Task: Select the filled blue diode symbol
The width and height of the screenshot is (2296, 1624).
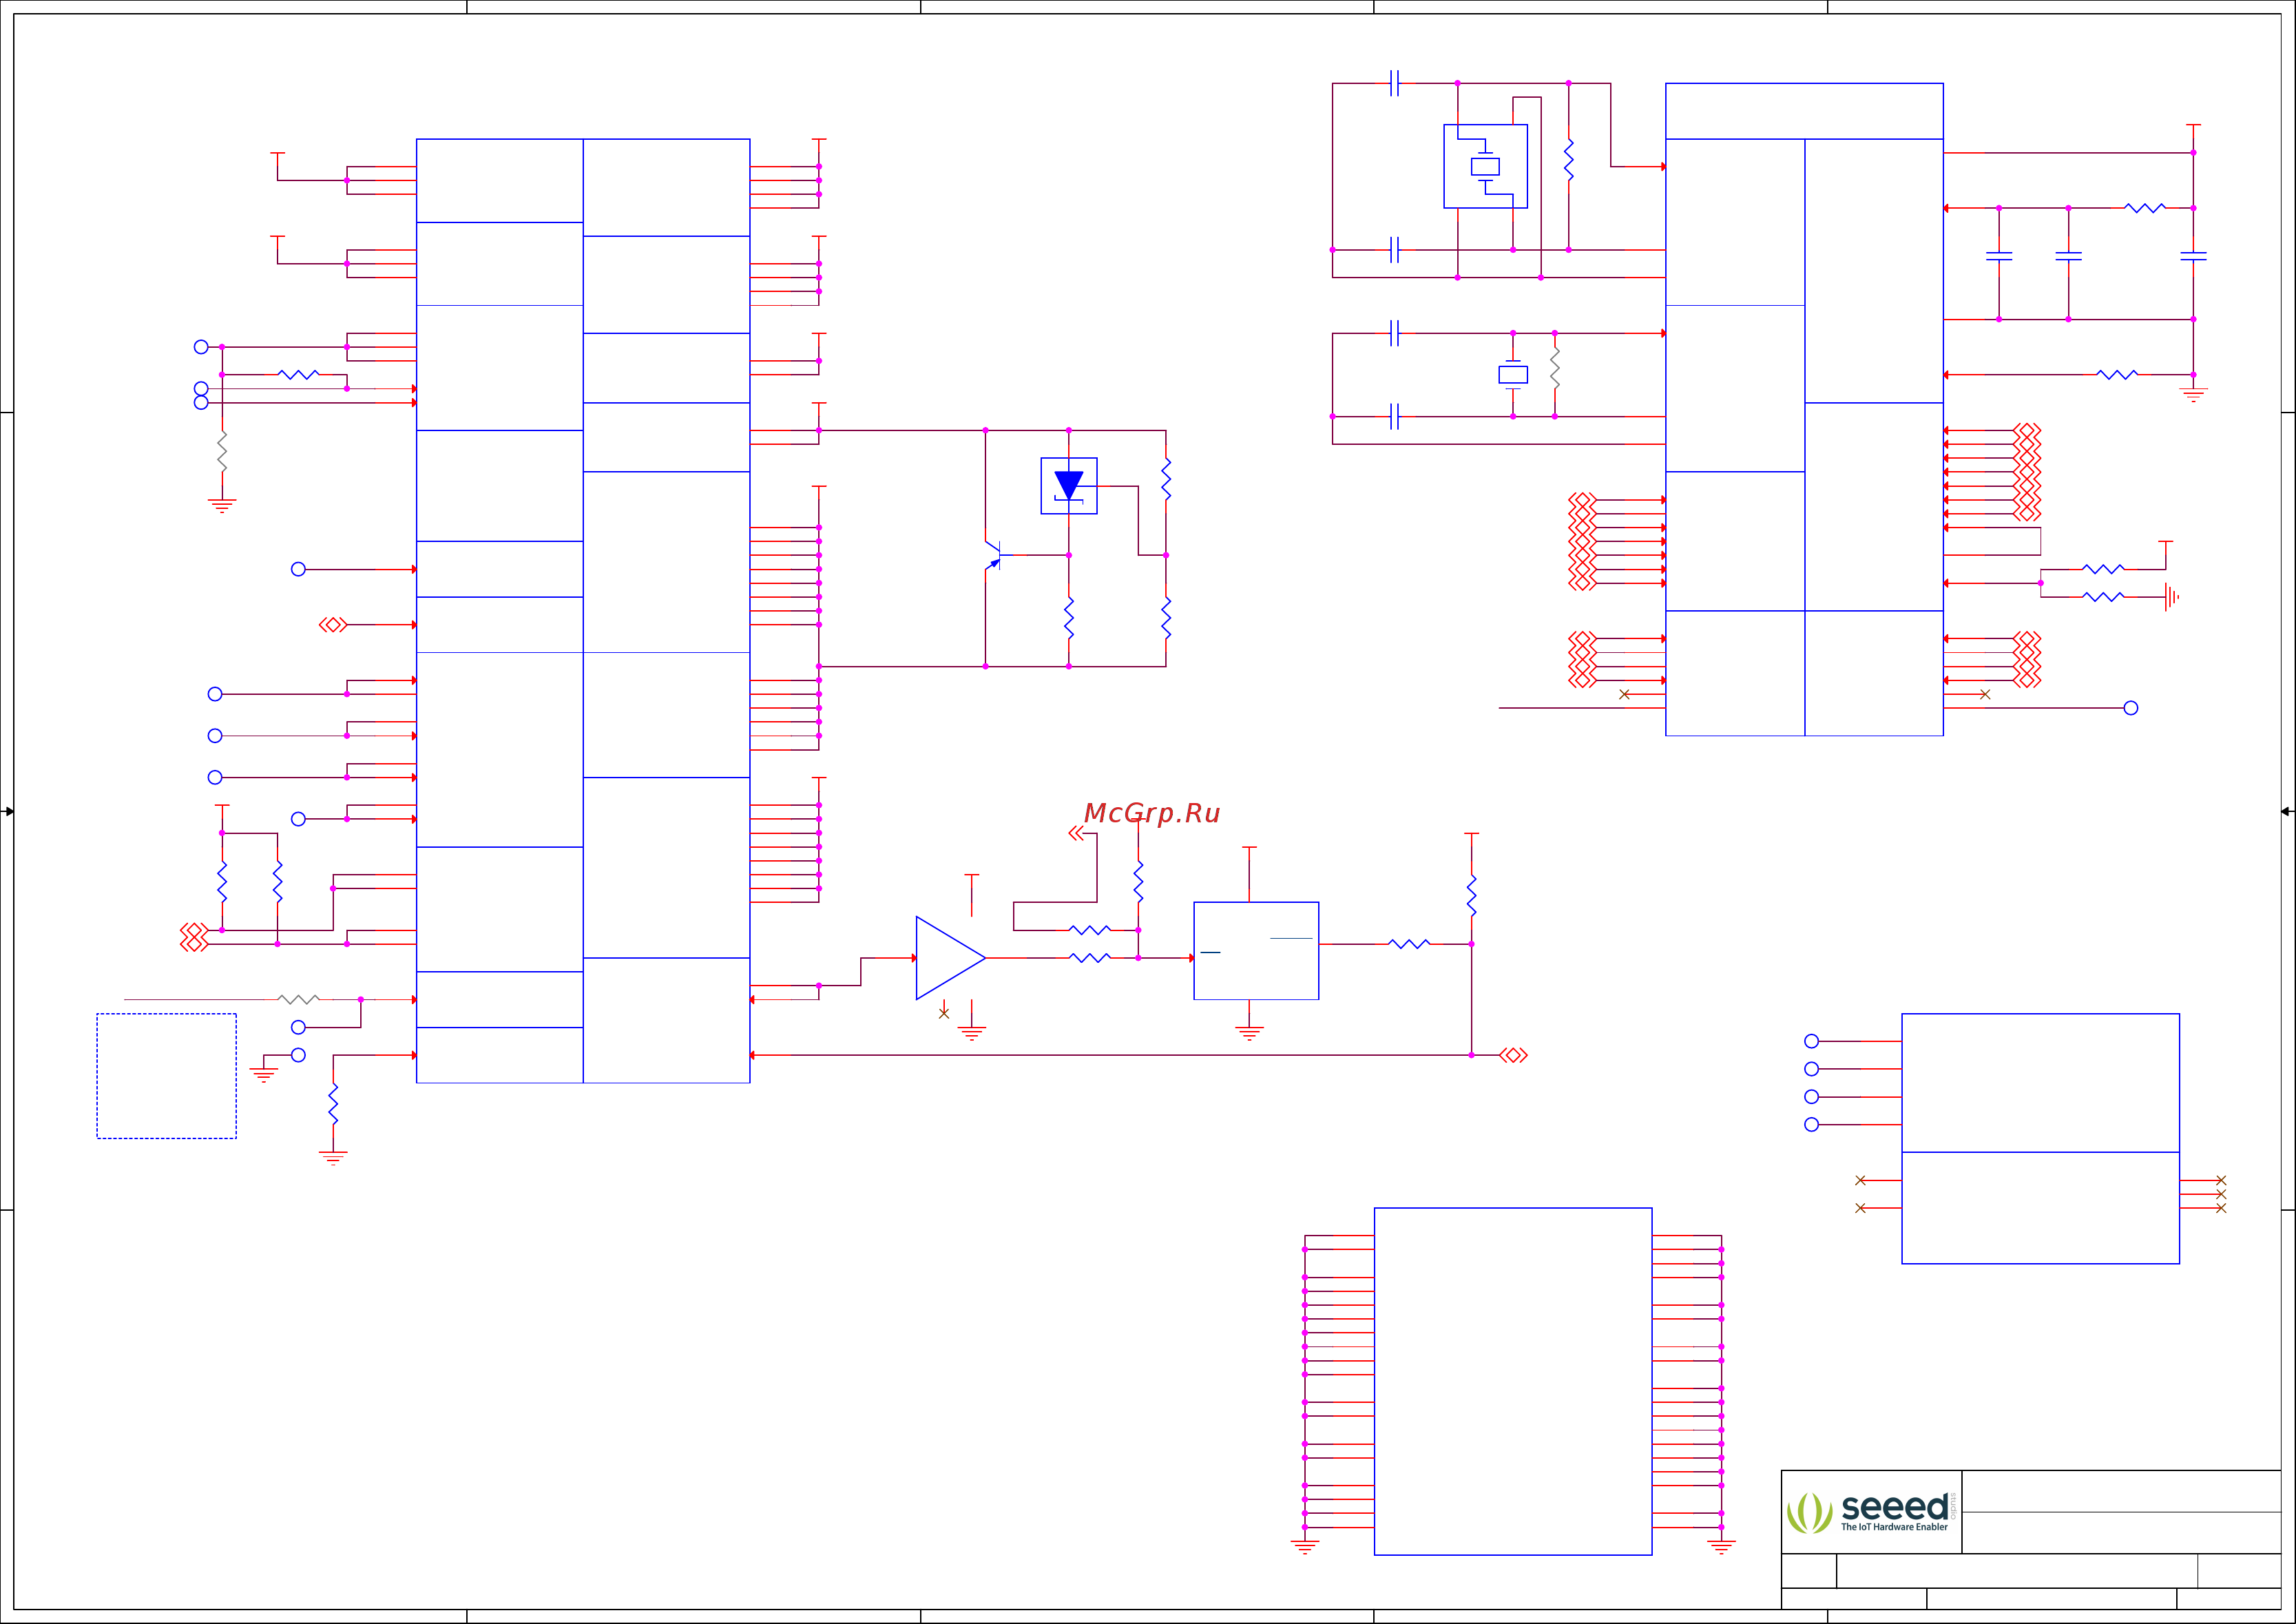Action: point(1069,486)
